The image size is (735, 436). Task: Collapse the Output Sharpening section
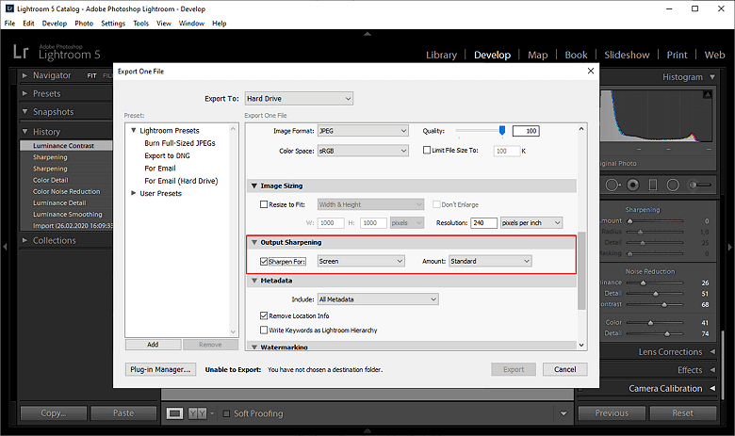coord(254,243)
